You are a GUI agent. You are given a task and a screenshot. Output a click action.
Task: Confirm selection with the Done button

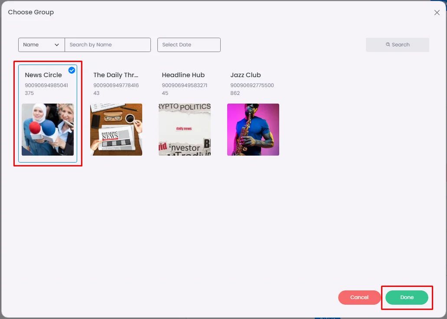click(407, 297)
